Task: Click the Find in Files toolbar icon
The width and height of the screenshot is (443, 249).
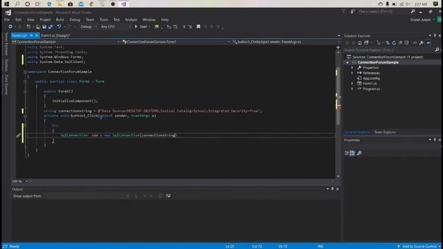Action: (156, 26)
